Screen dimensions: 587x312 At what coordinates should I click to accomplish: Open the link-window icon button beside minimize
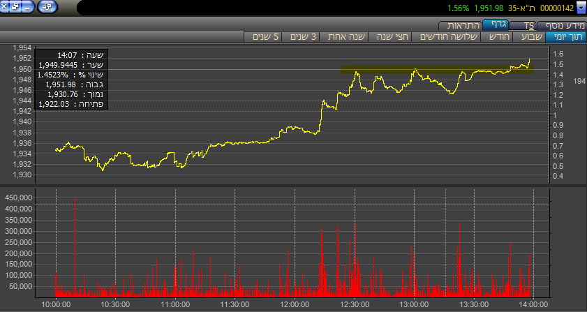coord(47,7)
